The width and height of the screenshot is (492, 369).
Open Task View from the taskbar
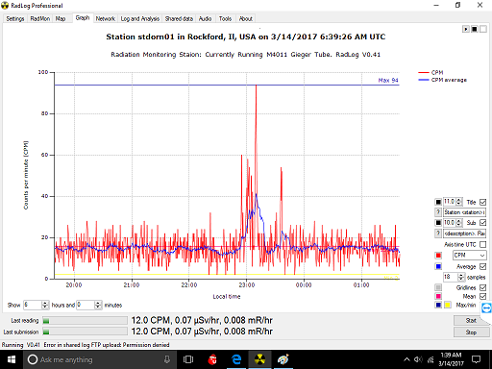[188, 359]
